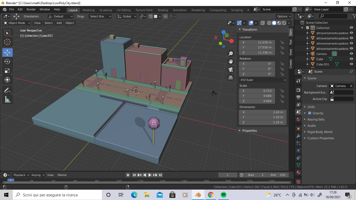Viewport: 356px width, 200px height.
Task: Switch to the Sculpting workspace tab
Action: [105, 10]
